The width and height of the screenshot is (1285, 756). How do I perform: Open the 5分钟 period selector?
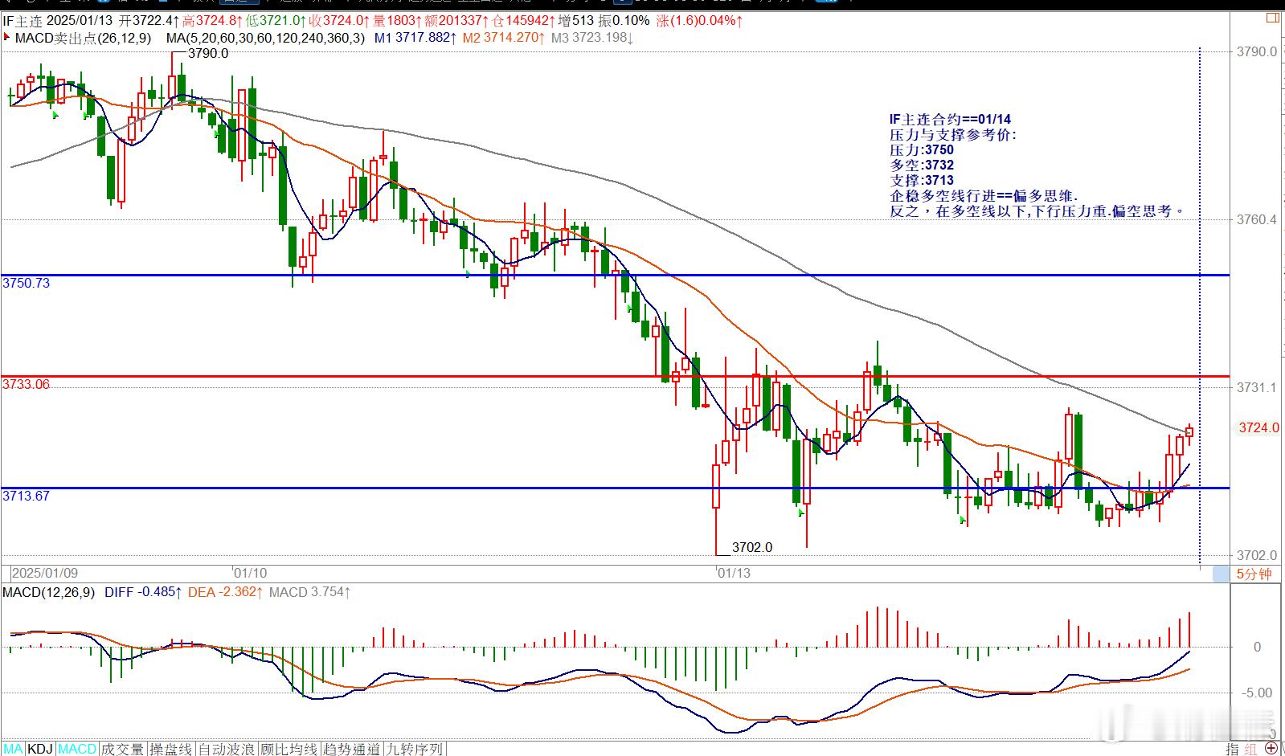pyautogui.click(x=1254, y=574)
